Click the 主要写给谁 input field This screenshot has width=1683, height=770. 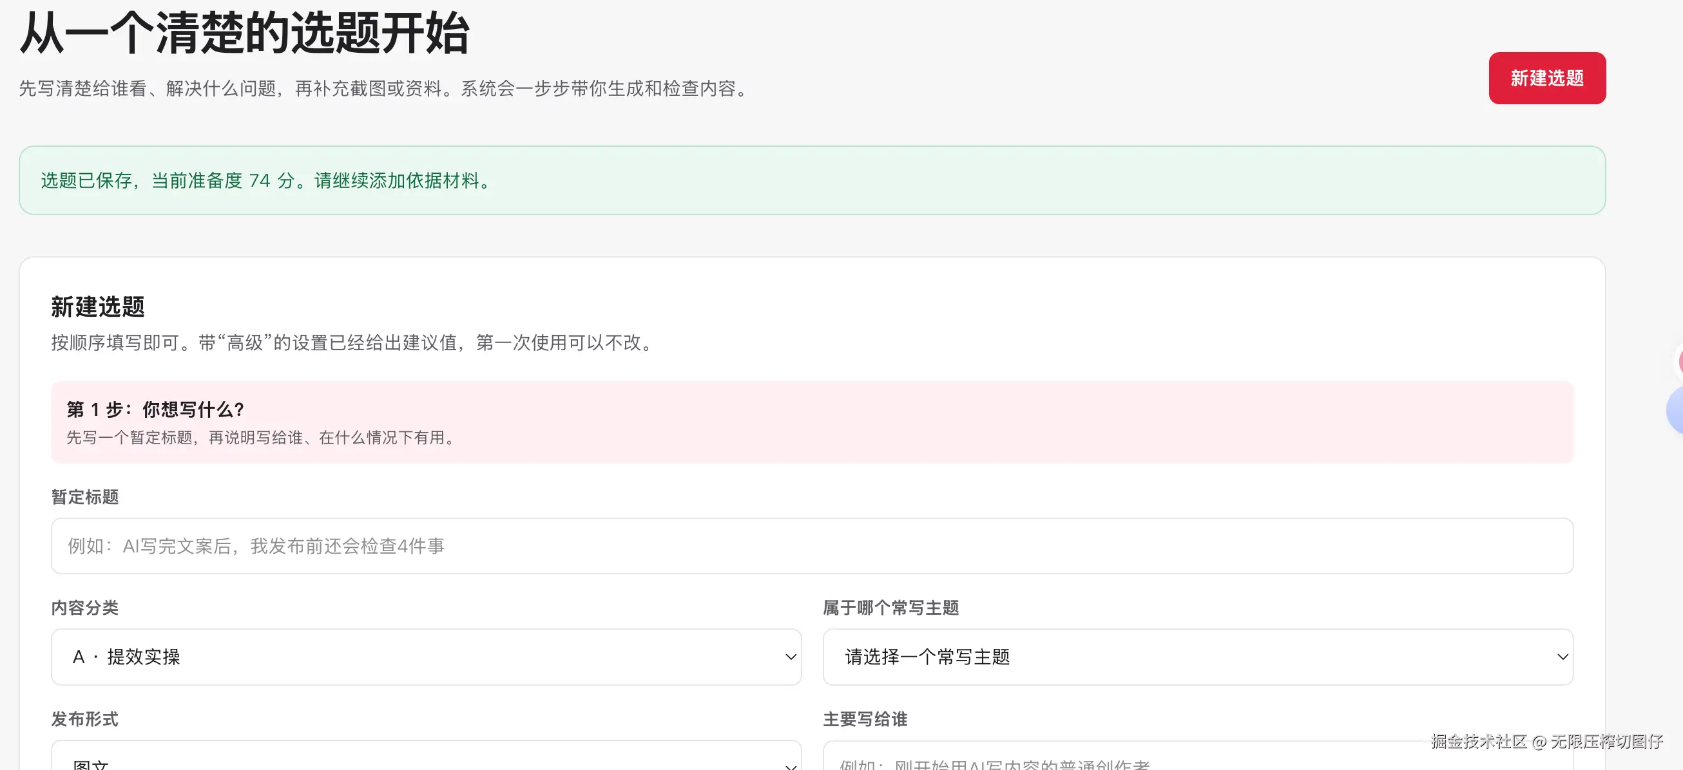point(1198,756)
